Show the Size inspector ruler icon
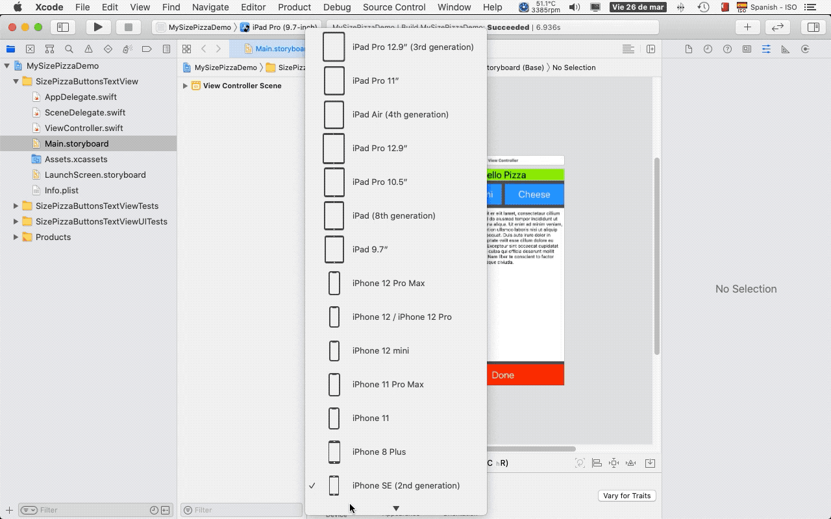The width and height of the screenshot is (831, 519). (786, 49)
